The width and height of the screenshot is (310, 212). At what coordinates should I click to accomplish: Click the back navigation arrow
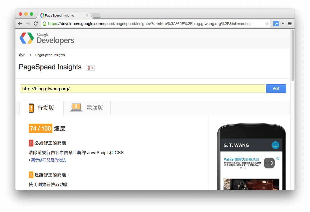(x=20, y=23)
